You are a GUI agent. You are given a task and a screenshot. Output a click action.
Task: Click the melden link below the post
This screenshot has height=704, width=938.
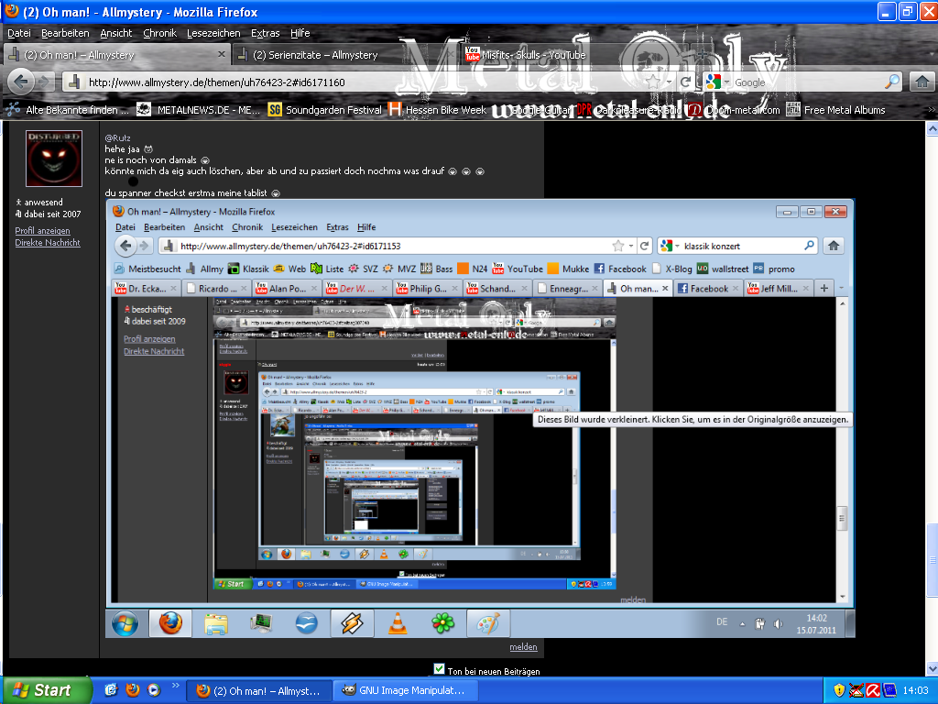[523, 646]
